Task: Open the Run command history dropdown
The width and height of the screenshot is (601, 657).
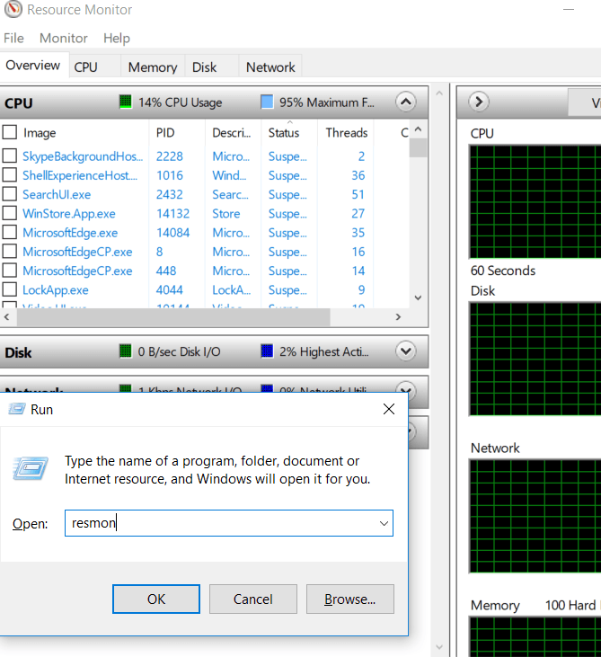Action: [x=384, y=523]
